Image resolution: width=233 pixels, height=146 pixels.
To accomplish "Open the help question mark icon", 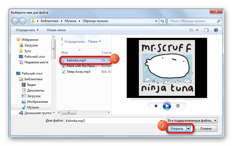I will coord(216,30).
